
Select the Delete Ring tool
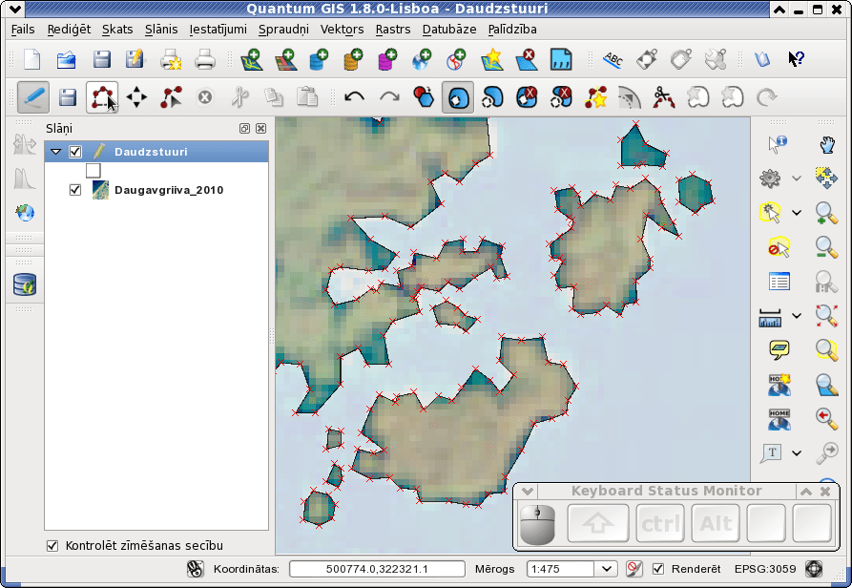527,97
